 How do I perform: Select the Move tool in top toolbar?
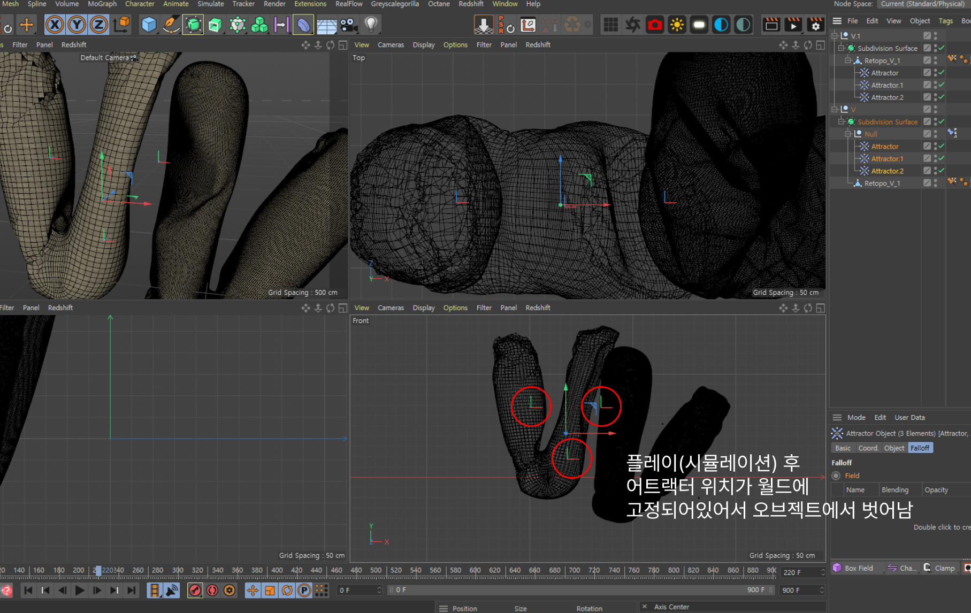(x=26, y=25)
